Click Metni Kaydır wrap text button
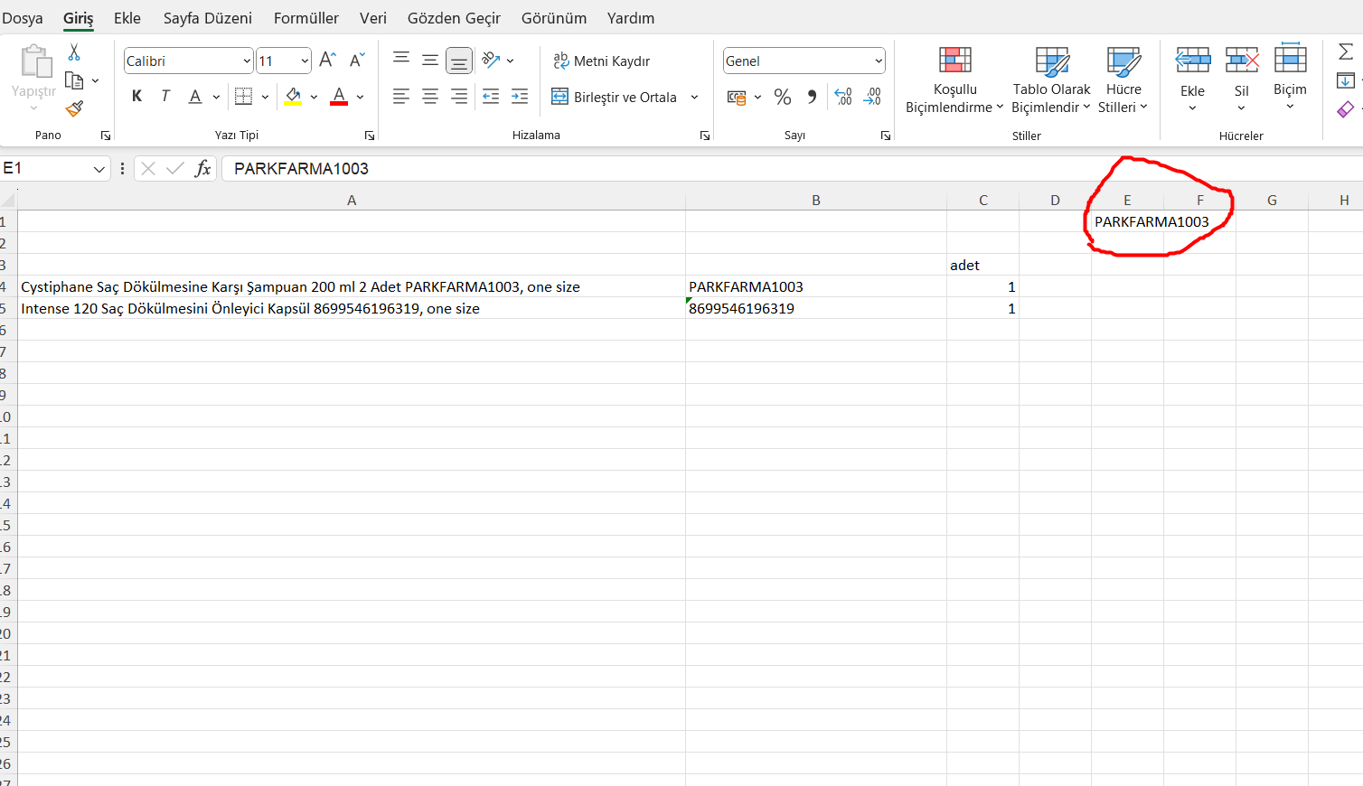 [602, 61]
